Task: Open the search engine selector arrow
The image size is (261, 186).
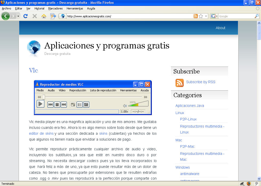Action: pyautogui.click(x=217, y=16)
